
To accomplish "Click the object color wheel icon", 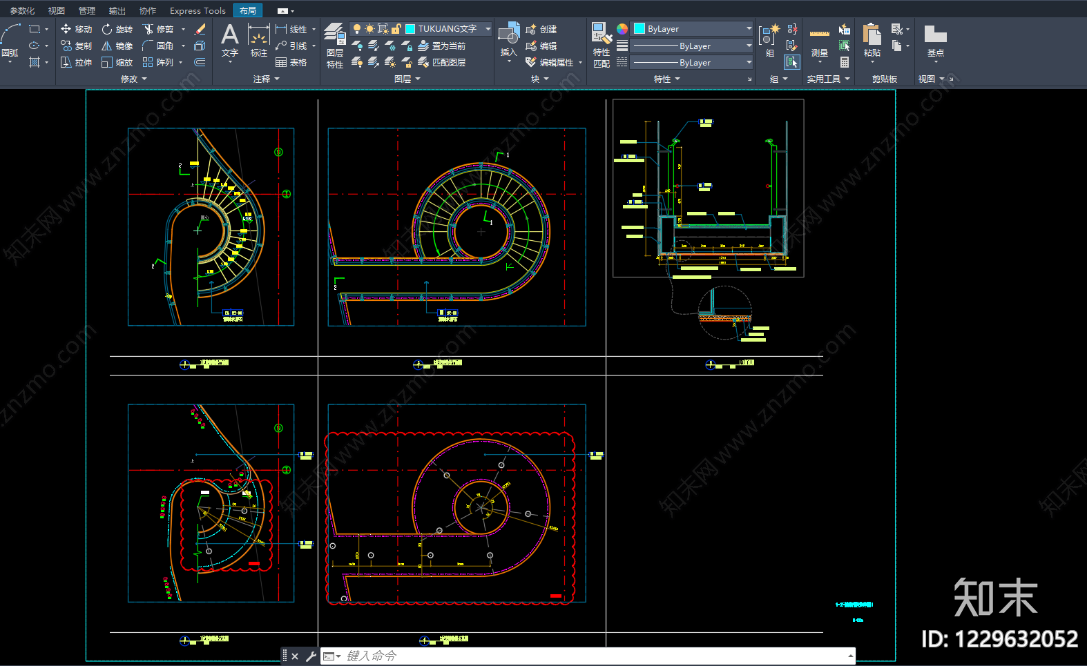I will [x=622, y=28].
